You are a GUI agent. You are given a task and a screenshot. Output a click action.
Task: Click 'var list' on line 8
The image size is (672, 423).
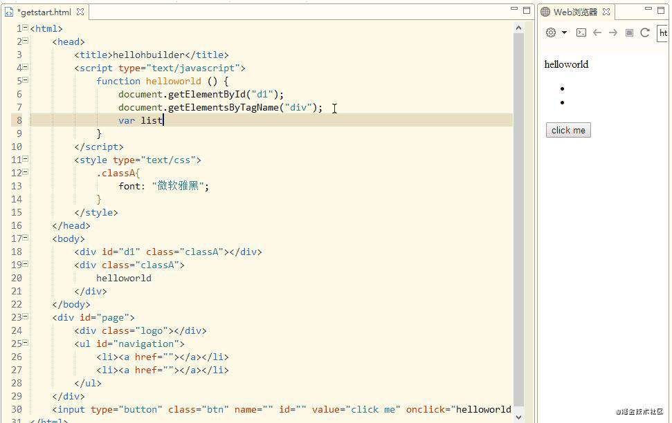[x=140, y=120]
